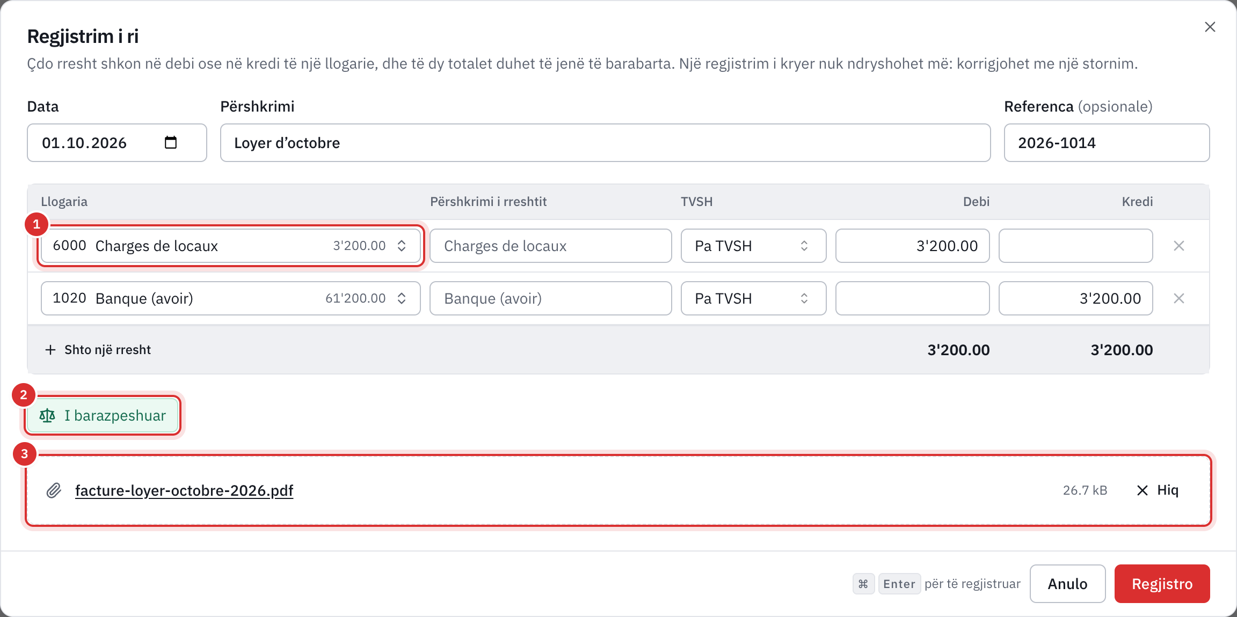Click Kredi amount 3'200.00 in Banque row
This screenshot has height=617, width=1237.
(1075, 298)
